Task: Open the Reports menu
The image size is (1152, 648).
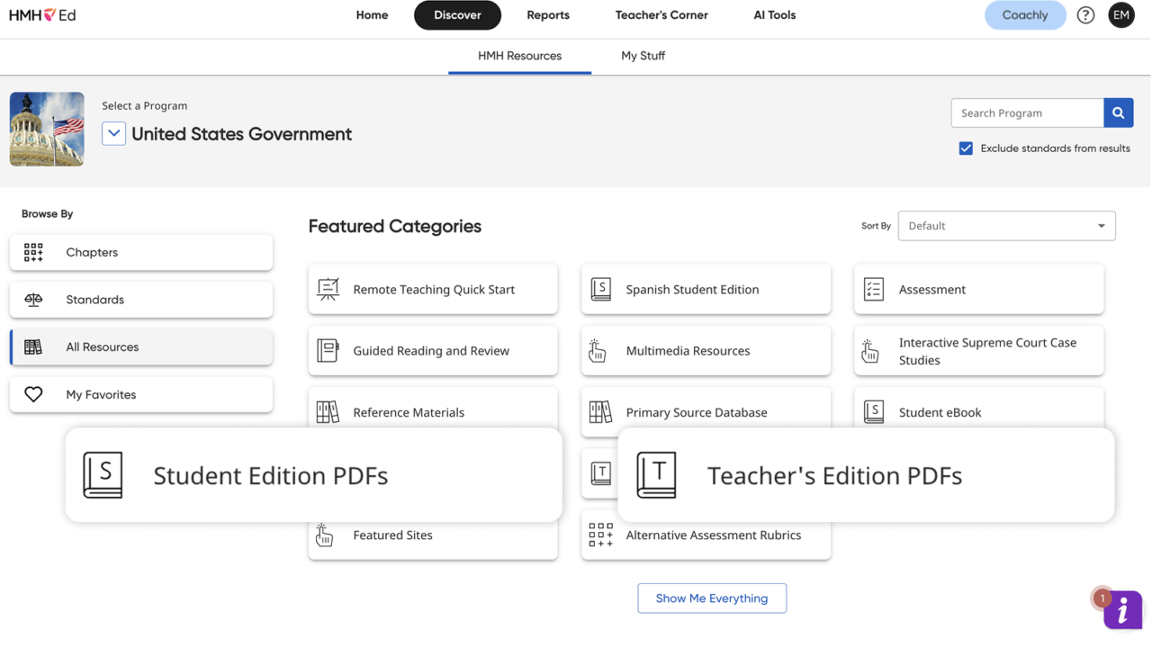Action: [x=548, y=15]
